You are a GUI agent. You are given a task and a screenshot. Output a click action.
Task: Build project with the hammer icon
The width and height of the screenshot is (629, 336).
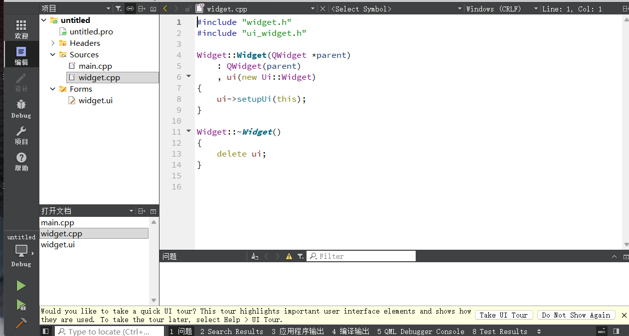click(21, 323)
